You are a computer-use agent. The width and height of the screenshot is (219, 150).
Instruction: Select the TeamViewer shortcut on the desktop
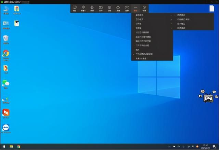(6, 129)
